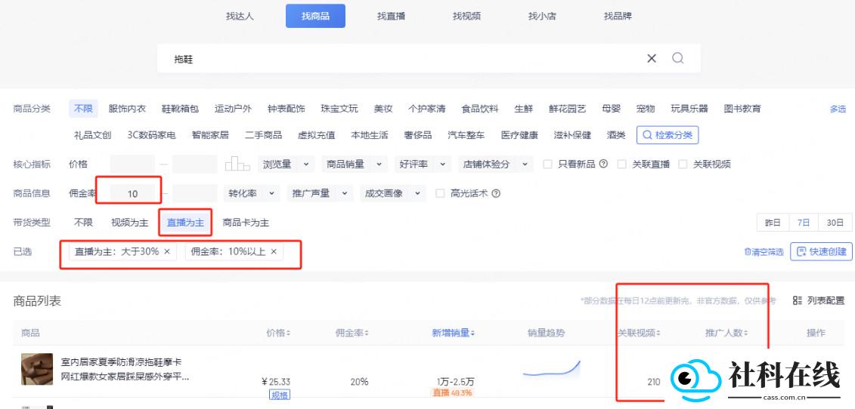Click the maximum price input field
The height and width of the screenshot is (409, 855).
point(195,164)
